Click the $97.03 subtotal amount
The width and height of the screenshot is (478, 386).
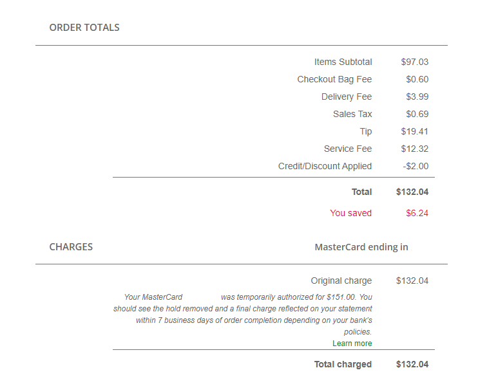pos(414,62)
